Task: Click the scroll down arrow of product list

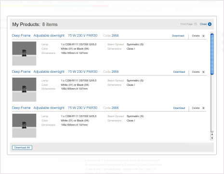Action: coord(212,138)
